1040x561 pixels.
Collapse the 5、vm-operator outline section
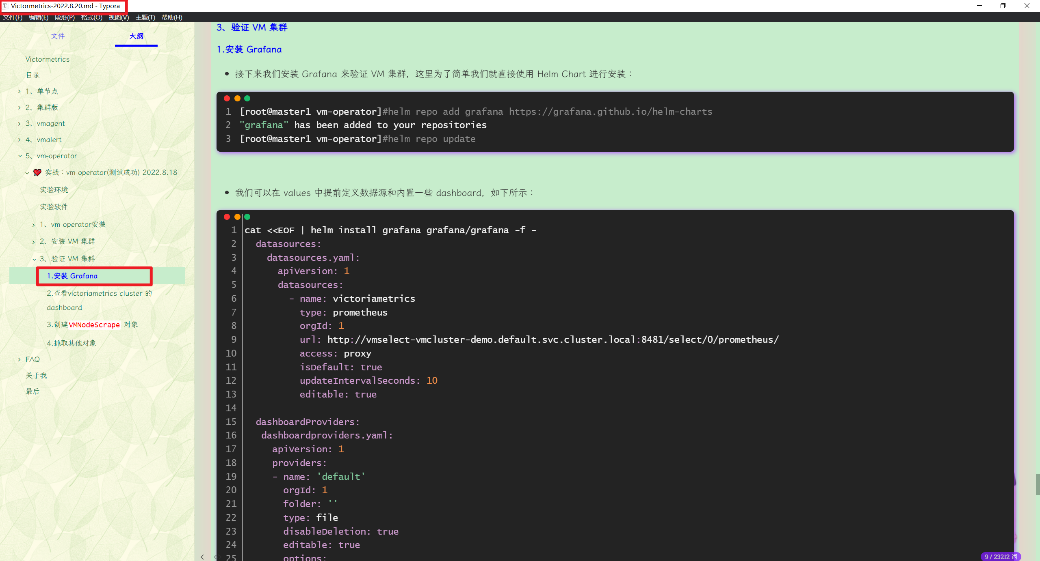click(x=19, y=156)
